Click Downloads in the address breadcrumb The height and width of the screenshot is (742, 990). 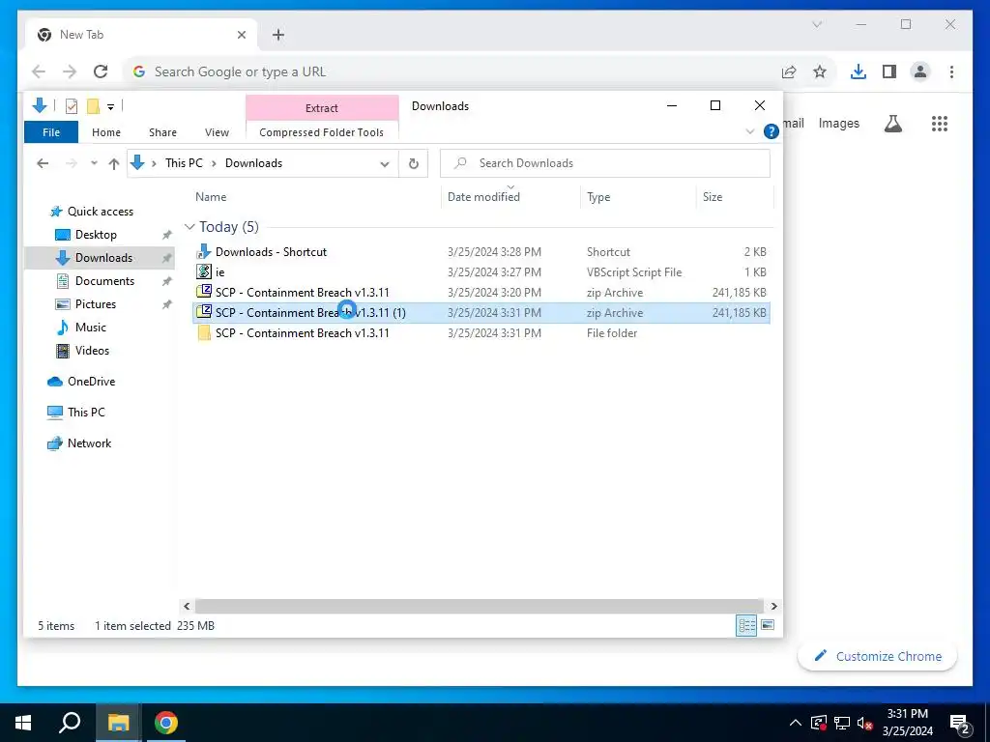point(254,162)
